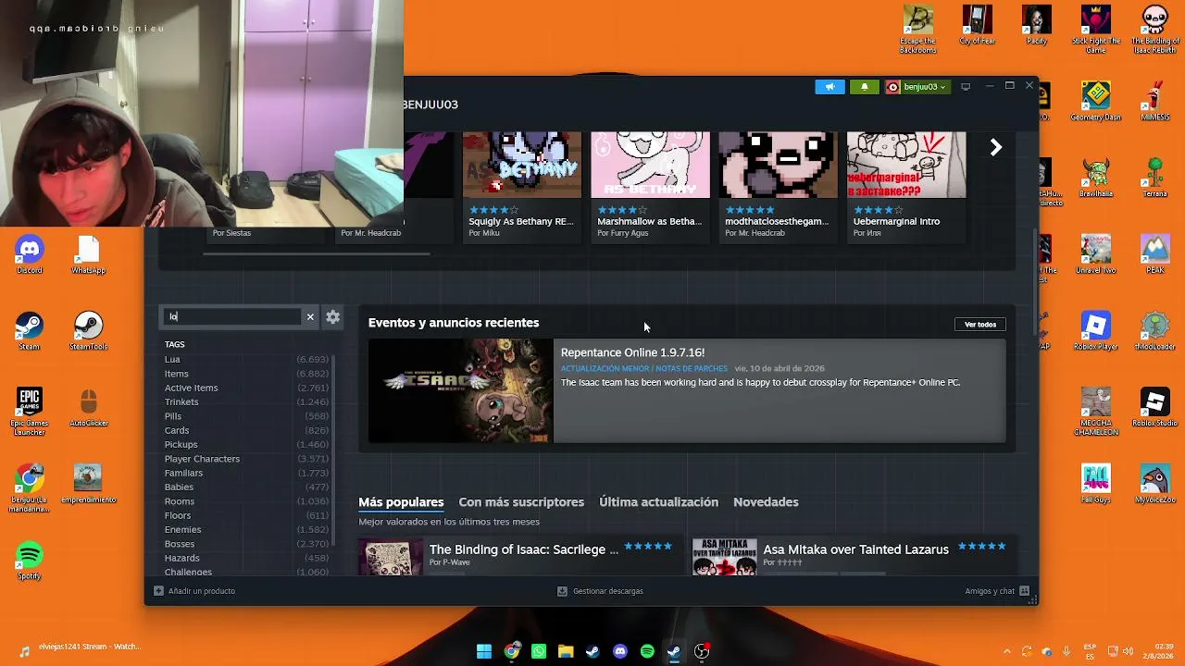Switch to Última actualización tab
Screen dimensions: 1185x666
658,502
